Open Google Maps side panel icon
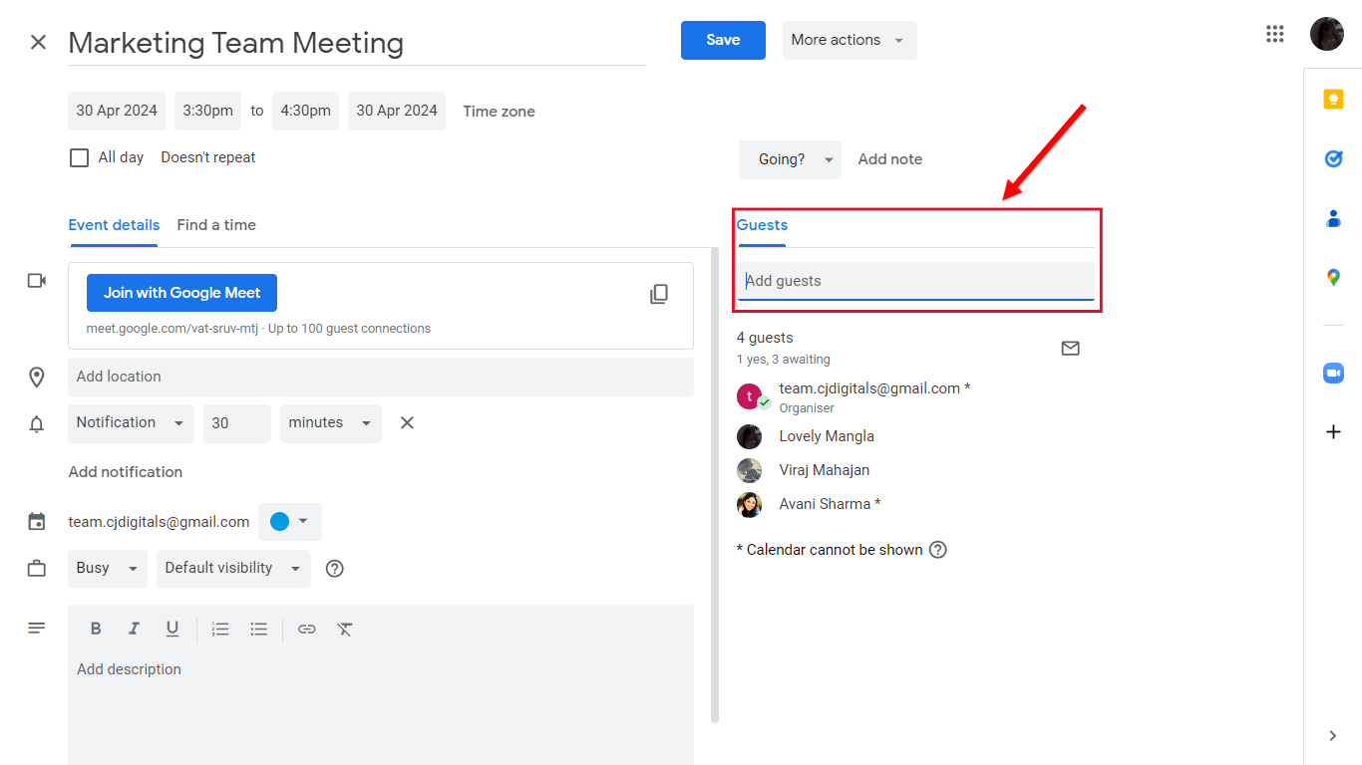 pyautogui.click(x=1333, y=277)
